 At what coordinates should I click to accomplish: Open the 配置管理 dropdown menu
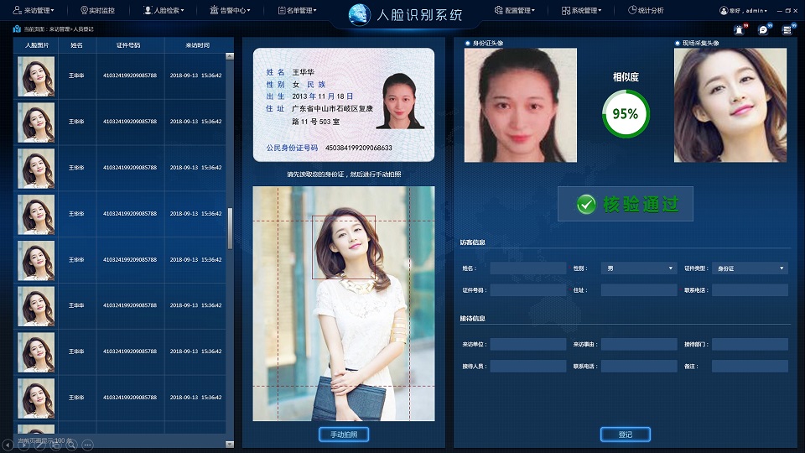pos(515,10)
